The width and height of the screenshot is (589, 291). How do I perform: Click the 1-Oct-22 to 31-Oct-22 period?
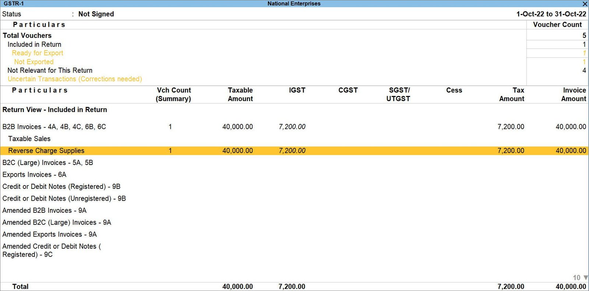tap(551, 14)
